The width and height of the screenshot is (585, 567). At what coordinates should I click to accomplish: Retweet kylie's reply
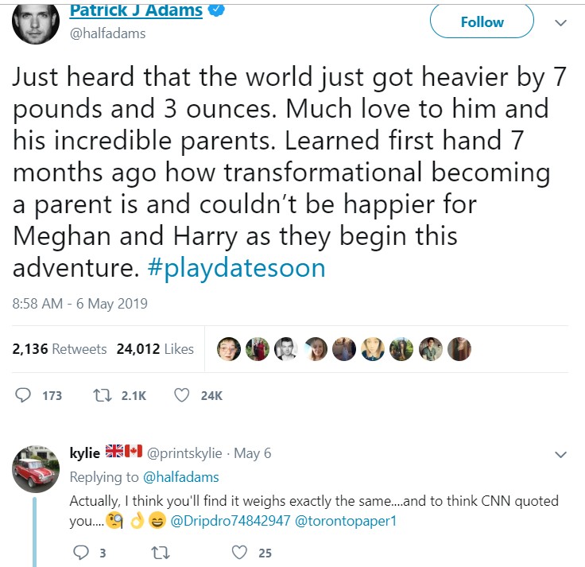[x=161, y=553]
